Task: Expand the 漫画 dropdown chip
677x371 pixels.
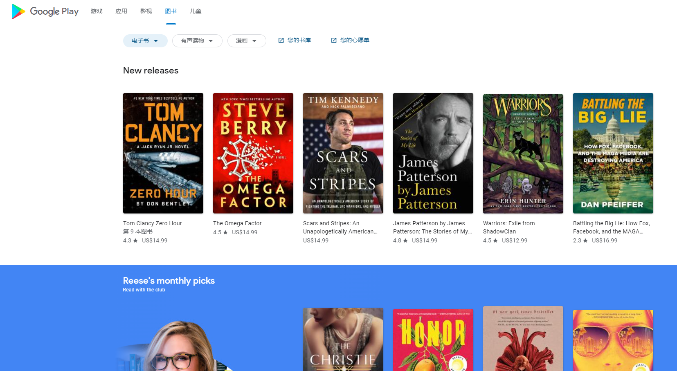Action: coord(247,41)
